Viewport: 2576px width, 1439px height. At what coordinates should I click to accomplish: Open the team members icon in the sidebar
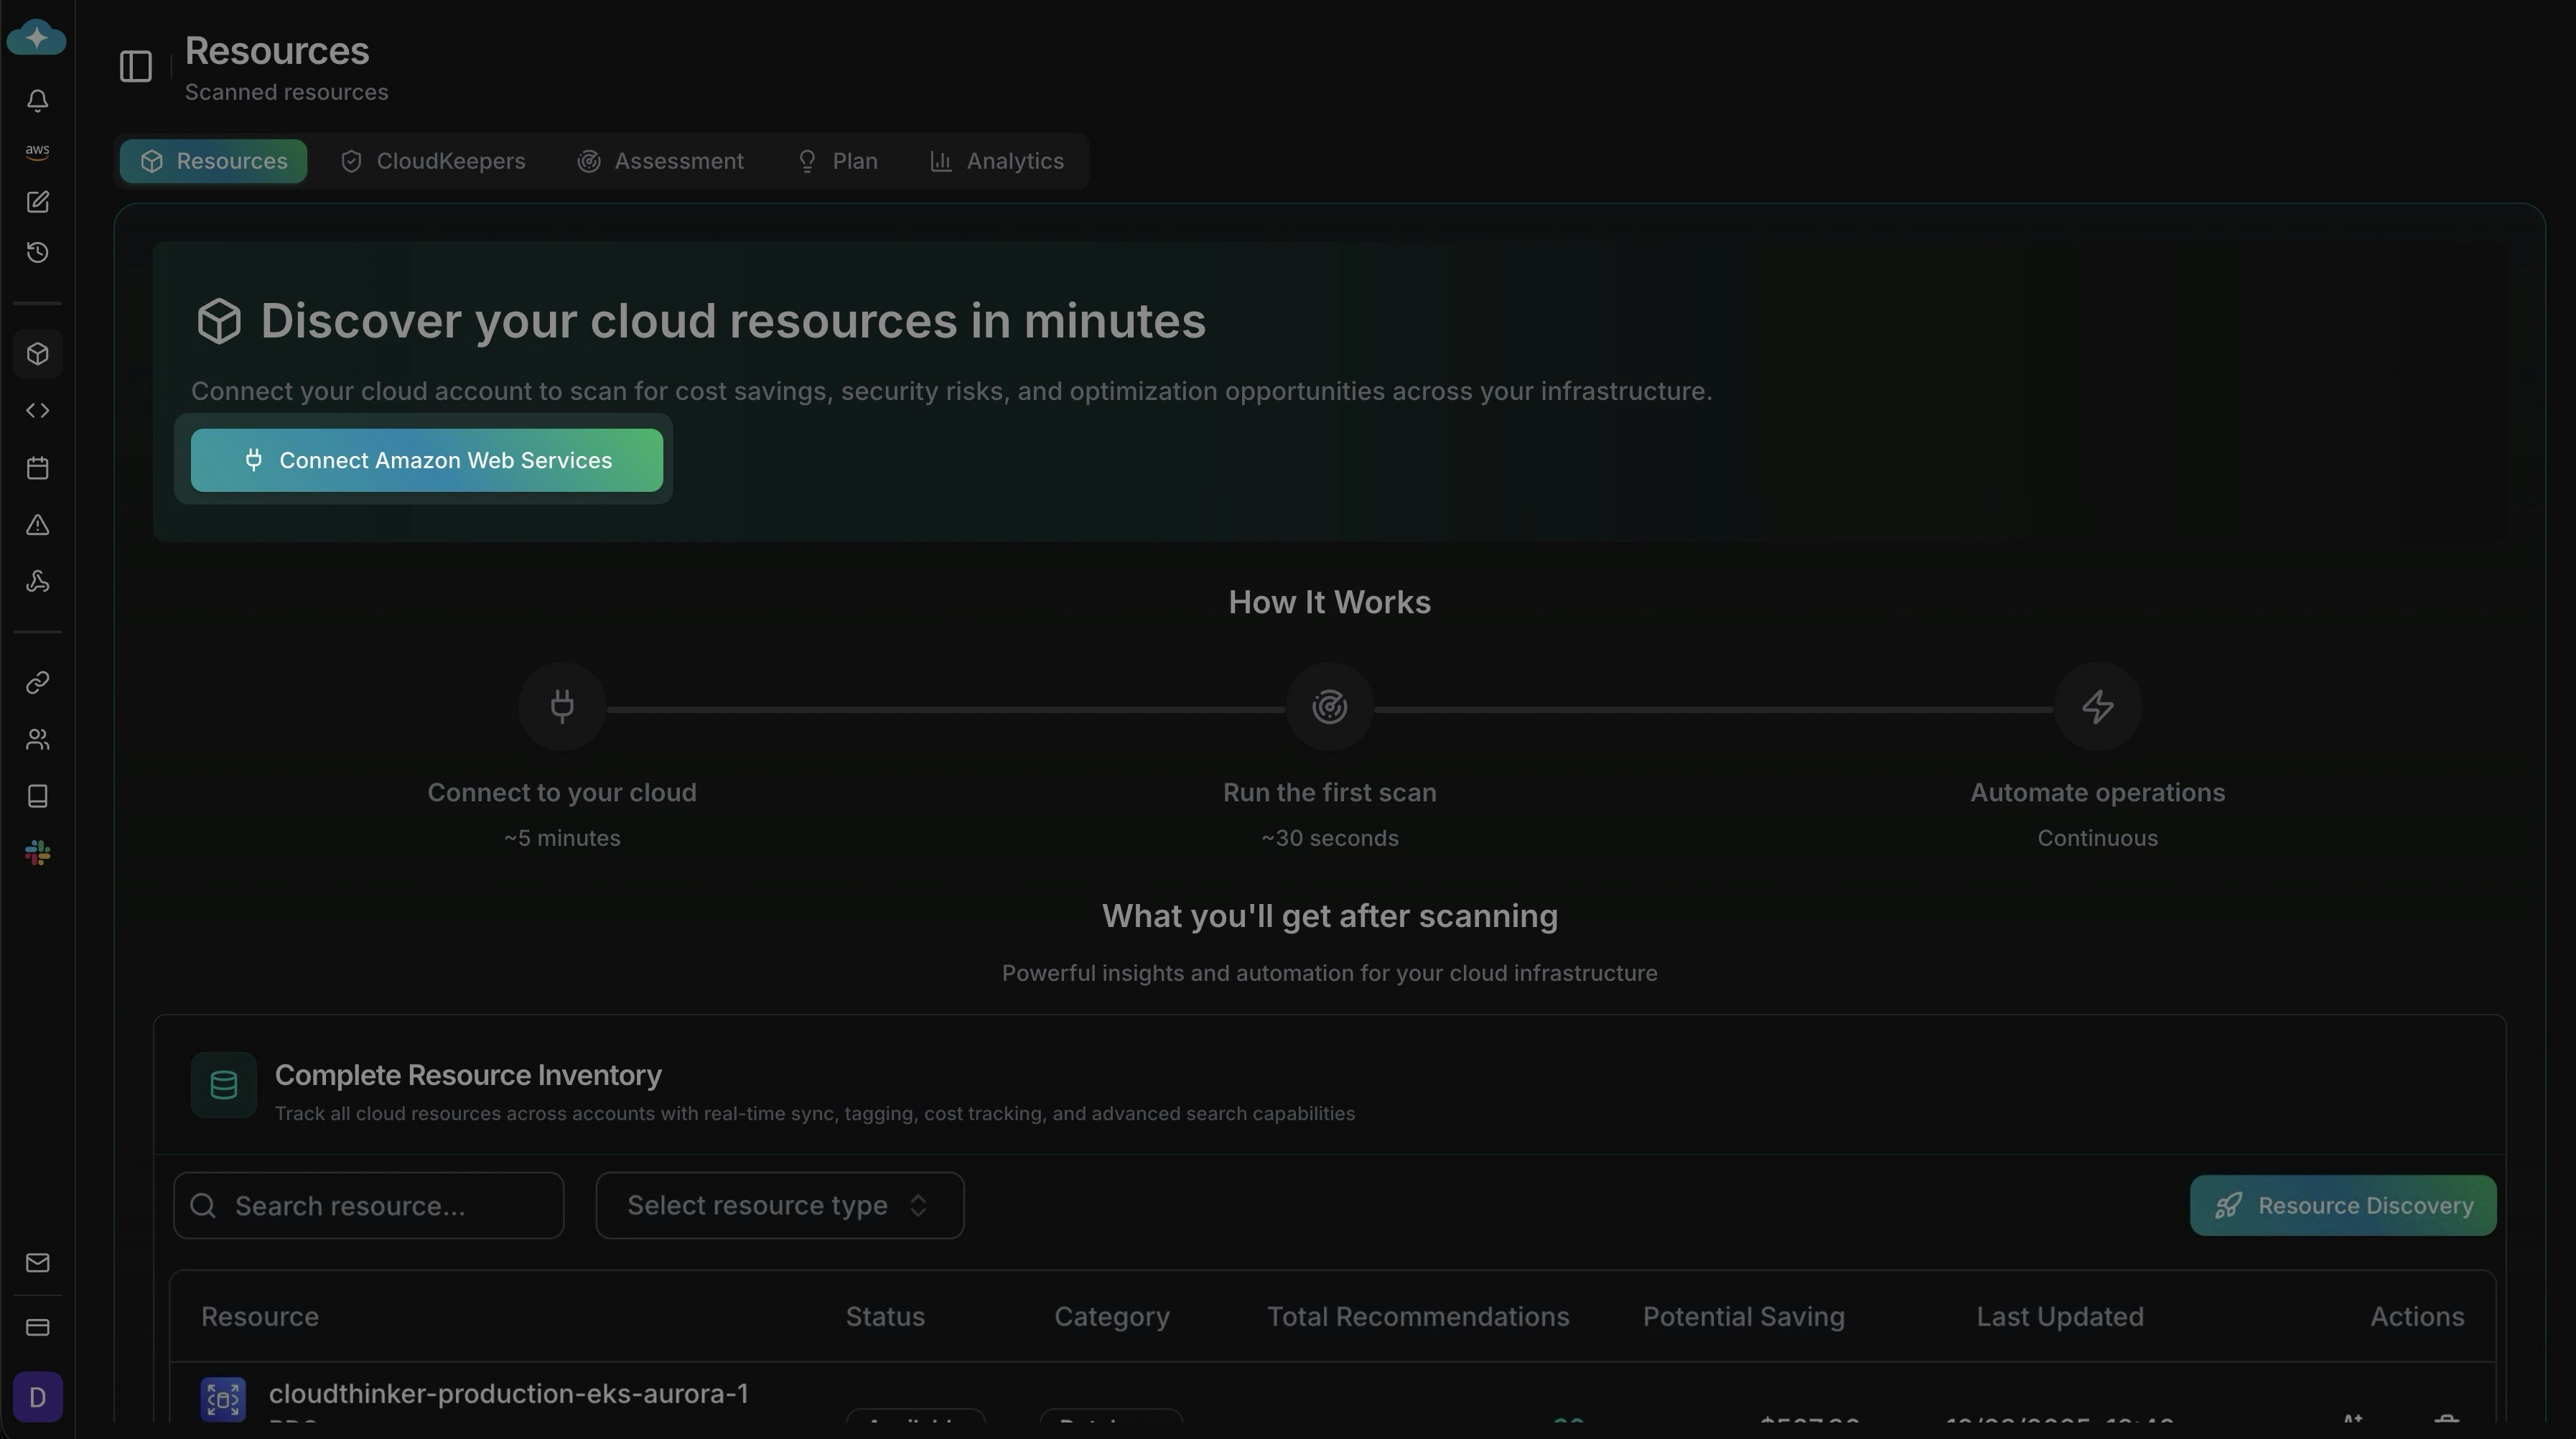point(37,739)
